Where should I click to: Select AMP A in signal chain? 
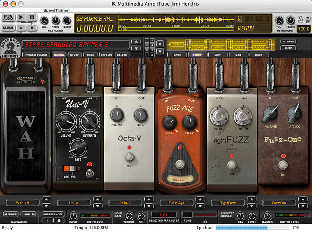click(218, 41)
